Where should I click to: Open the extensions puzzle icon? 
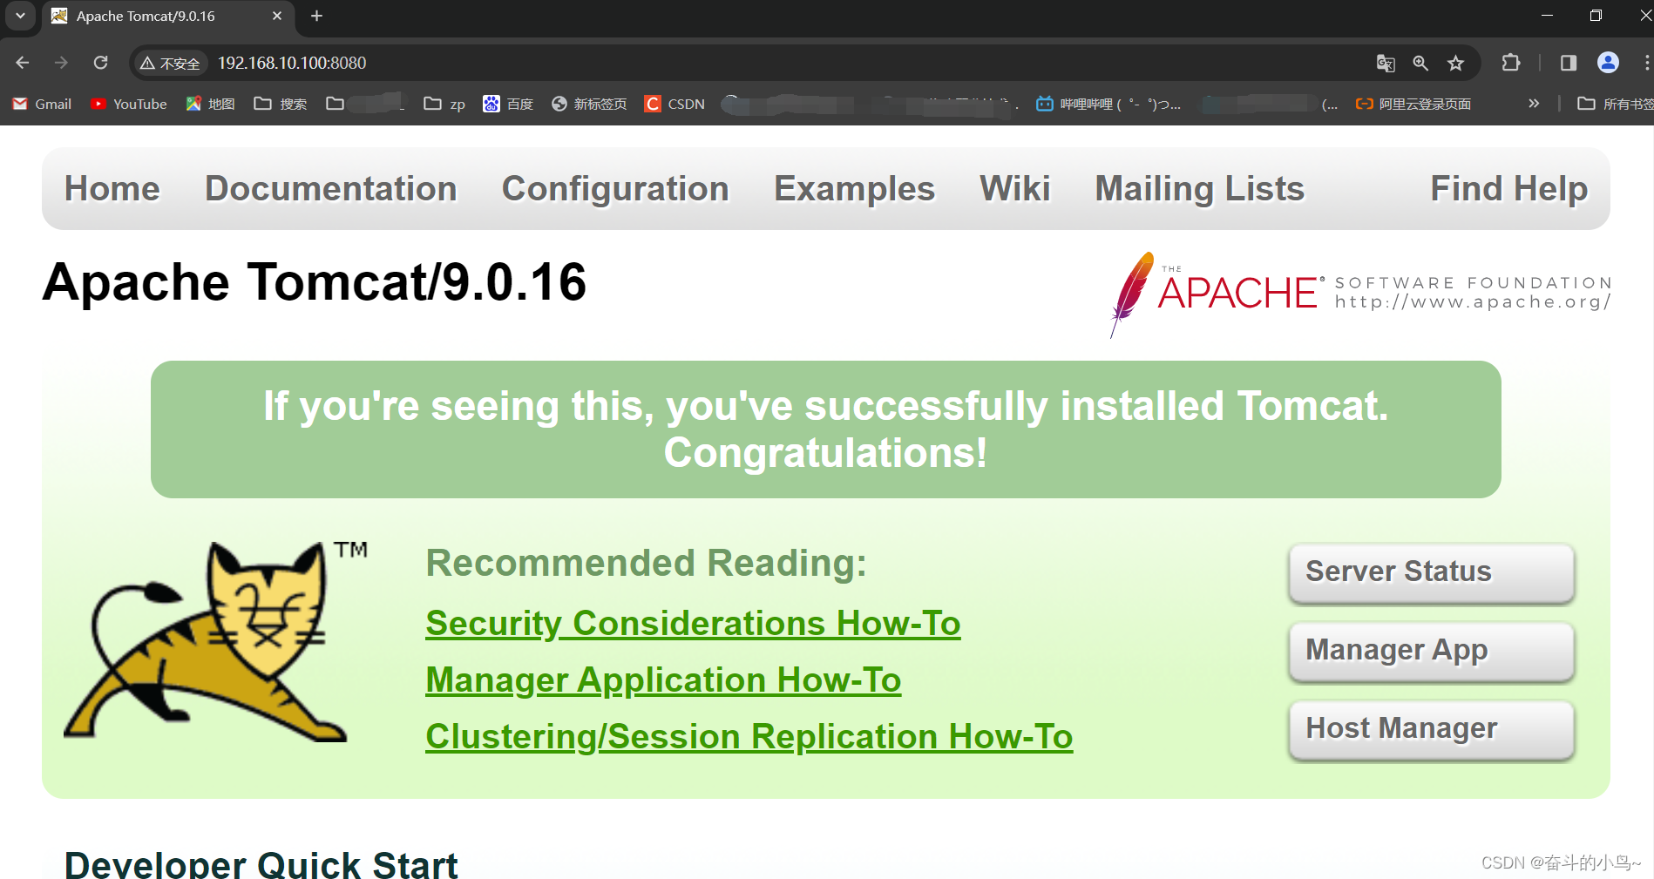pyautogui.click(x=1511, y=63)
